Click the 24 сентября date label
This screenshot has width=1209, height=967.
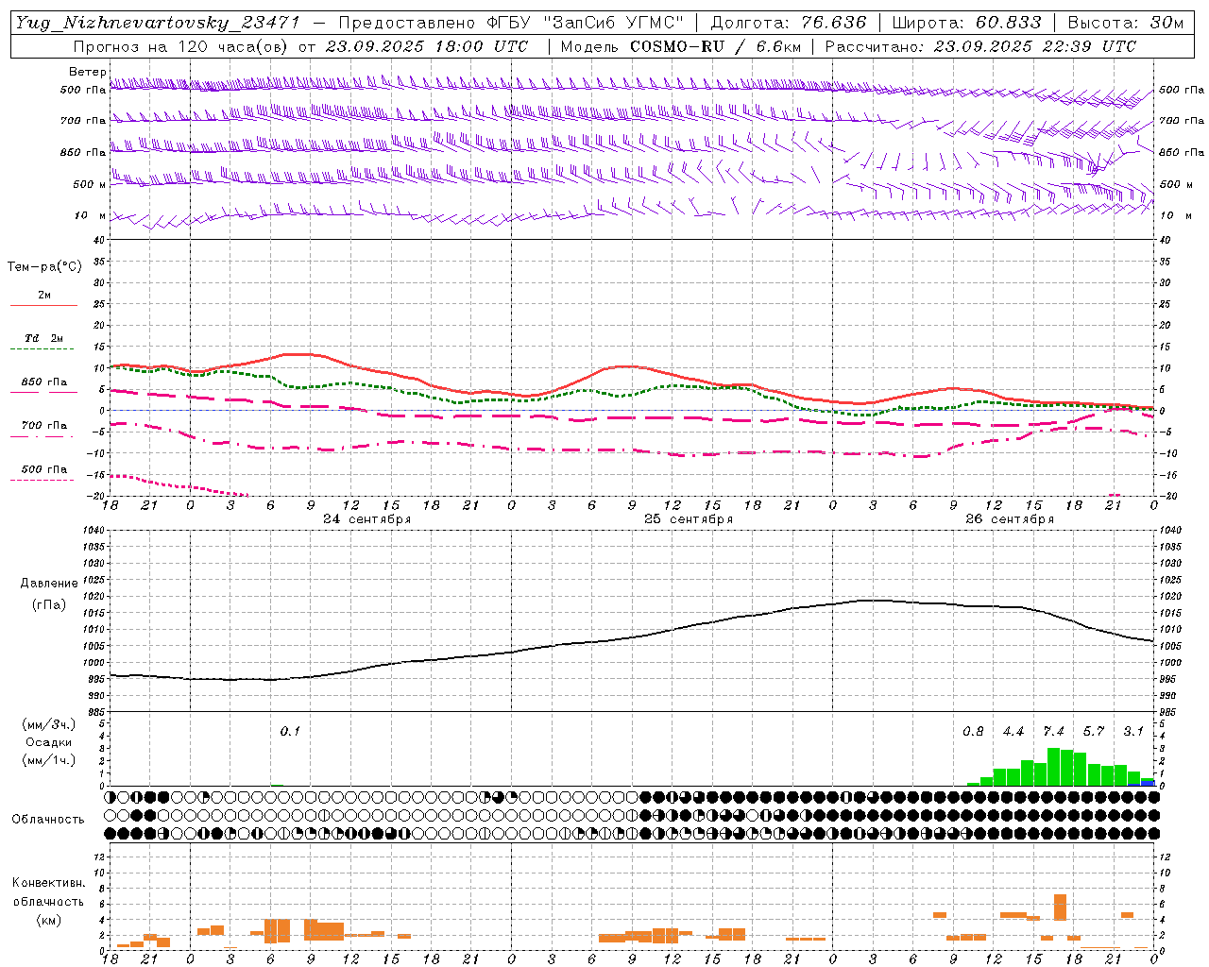click(366, 519)
